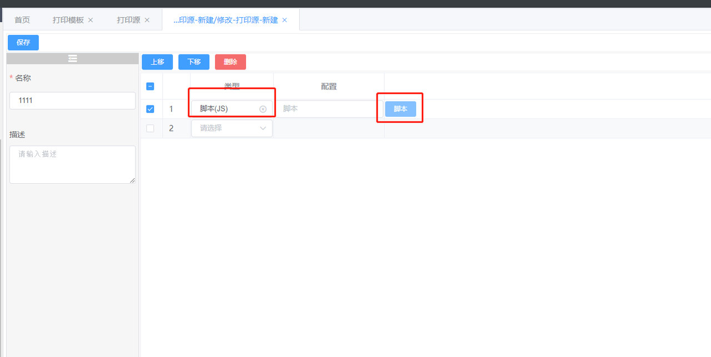The height and width of the screenshot is (357, 711).
Task: Focus the 描述 textarea
Action: [73, 164]
